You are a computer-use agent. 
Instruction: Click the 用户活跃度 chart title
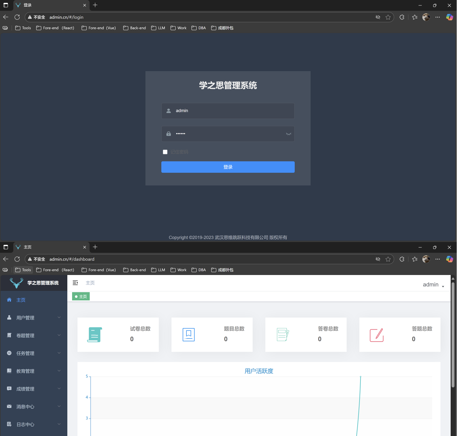click(x=259, y=371)
